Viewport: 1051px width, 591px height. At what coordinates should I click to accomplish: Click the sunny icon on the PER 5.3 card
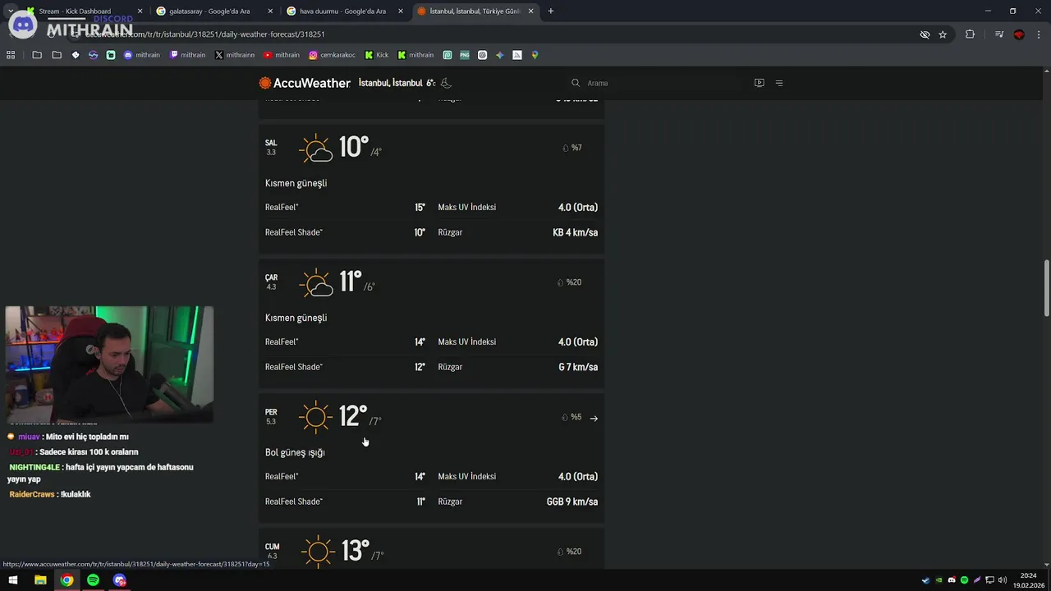coord(315,417)
